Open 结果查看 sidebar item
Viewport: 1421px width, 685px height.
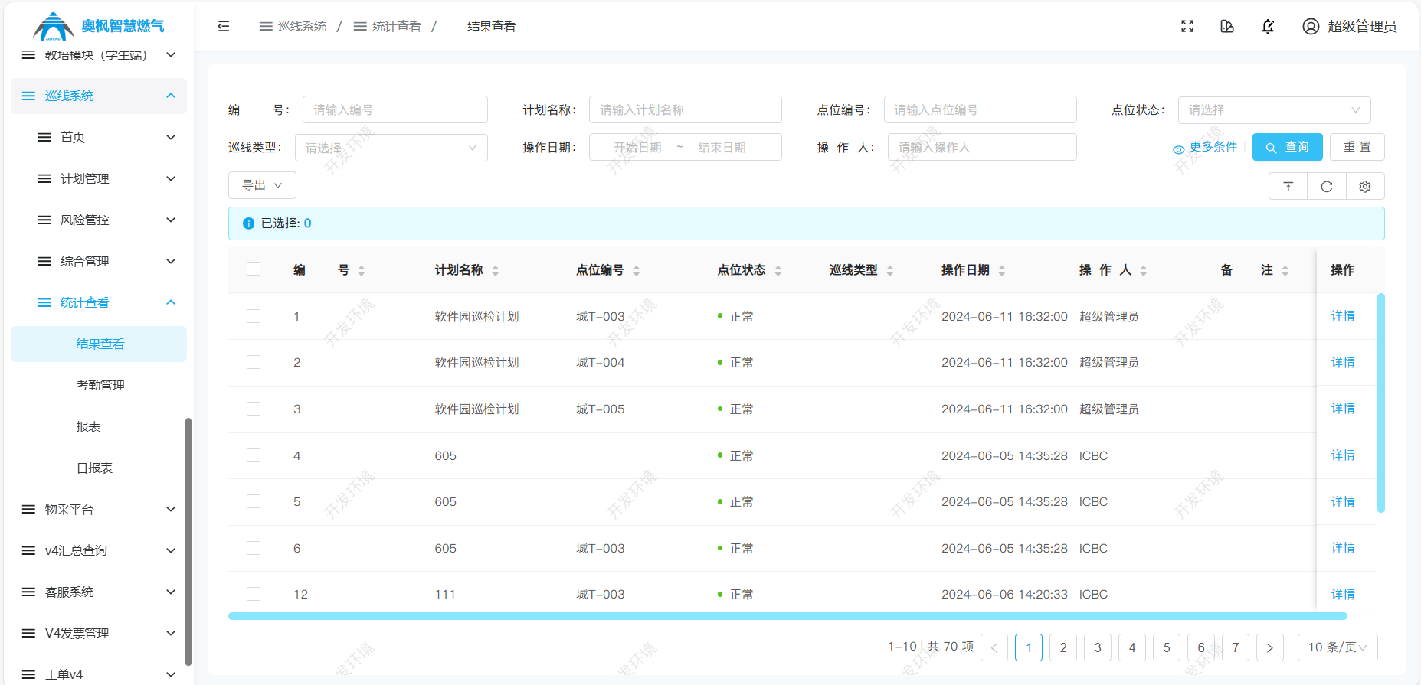99,344
